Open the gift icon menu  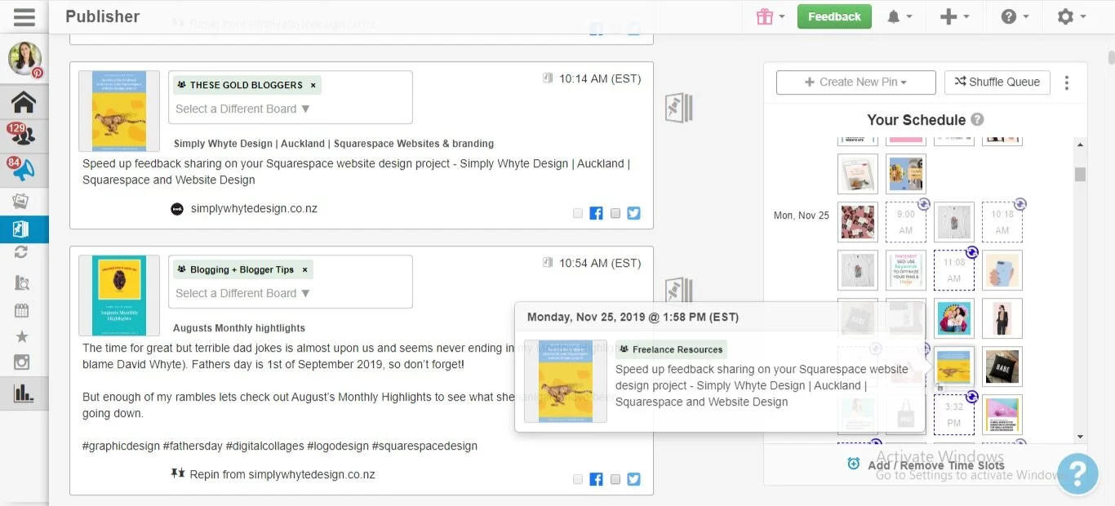(x=770, y=16)
